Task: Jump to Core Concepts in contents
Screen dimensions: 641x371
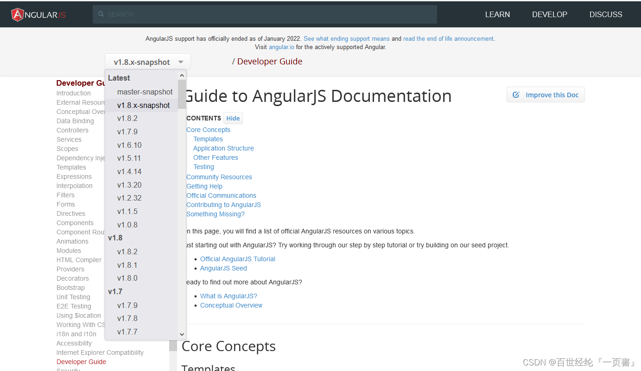Action: [x=208, y=130]
